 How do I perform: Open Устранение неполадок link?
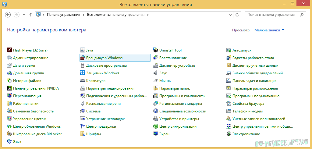105,119
